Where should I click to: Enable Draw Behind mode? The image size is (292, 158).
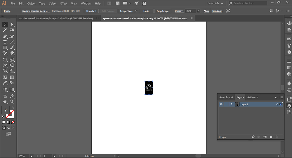click(8, 128)
